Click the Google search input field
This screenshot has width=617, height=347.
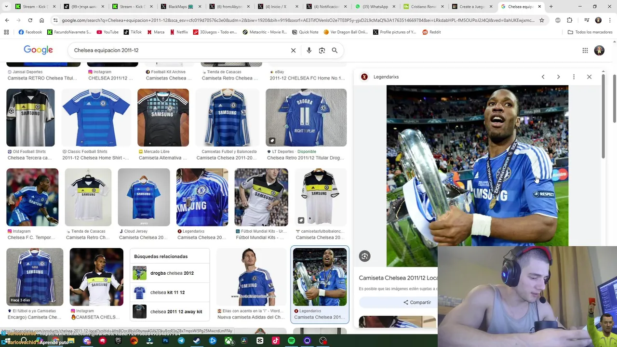coord(178,50)
